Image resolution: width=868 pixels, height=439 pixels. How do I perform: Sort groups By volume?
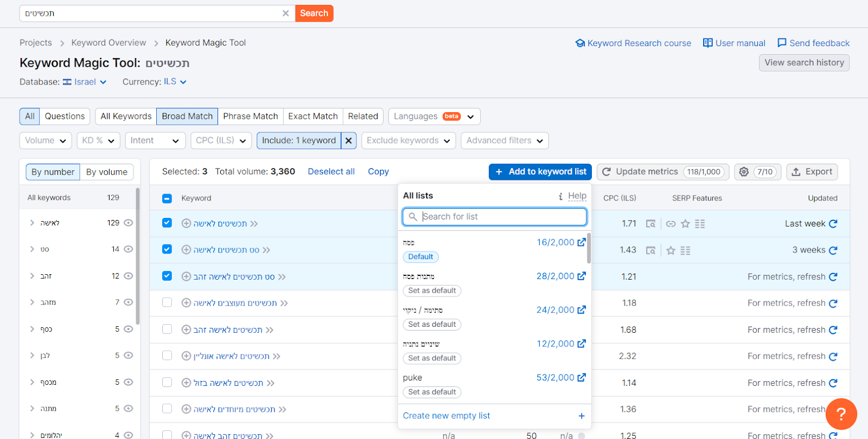point(106,172)
